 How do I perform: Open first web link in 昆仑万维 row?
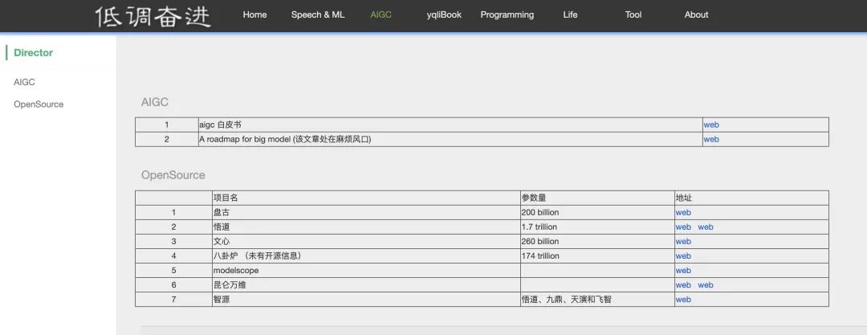coord(683,284)
